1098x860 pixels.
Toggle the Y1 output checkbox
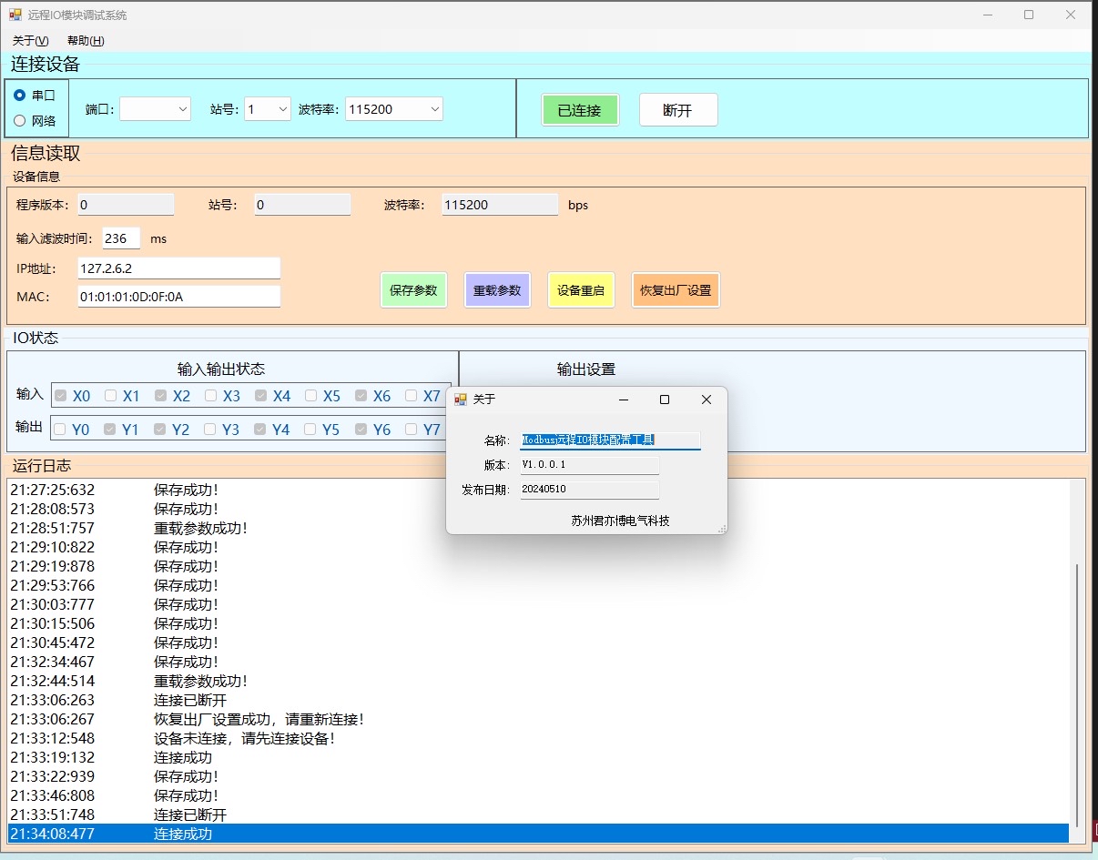(110, 430)
